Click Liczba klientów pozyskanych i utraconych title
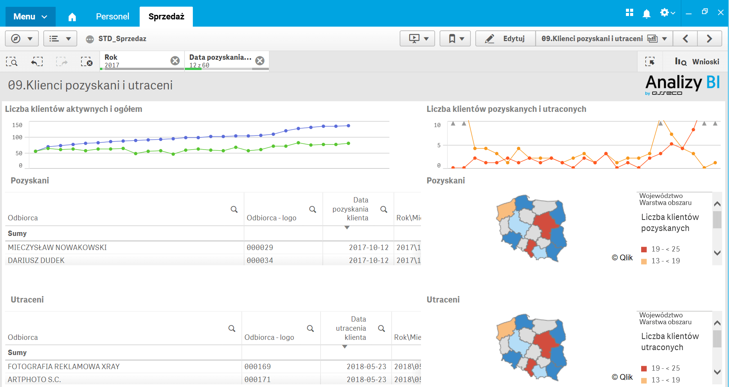This screenshot has width=729, height=387. click(x=506, y=109)
